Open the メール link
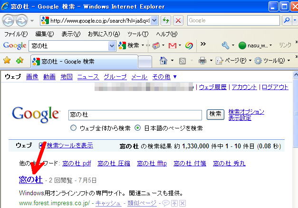The image size is (298, 208). [x=139, y=77]
